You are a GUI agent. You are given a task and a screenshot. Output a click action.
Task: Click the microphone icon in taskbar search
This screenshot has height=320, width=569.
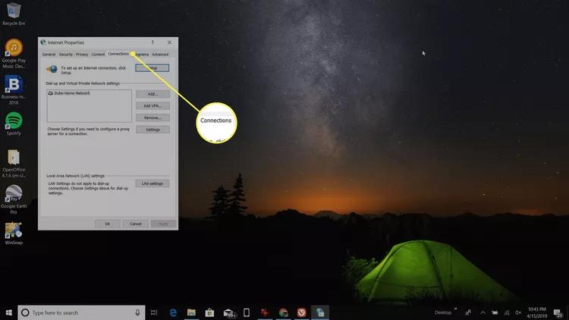pos(137,312)
